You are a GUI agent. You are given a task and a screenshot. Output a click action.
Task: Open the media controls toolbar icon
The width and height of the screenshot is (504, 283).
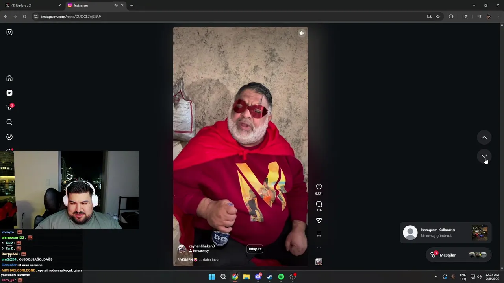click(479, 17)
